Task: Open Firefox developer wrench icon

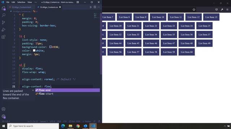Action: tap(222, 10)
